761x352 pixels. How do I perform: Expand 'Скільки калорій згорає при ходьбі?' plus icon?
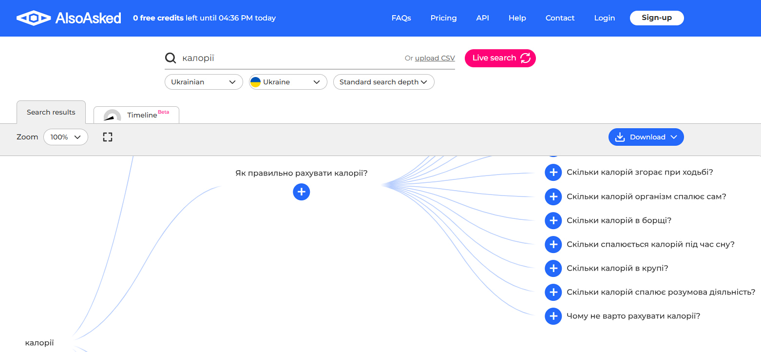click(x=553, y=172)
